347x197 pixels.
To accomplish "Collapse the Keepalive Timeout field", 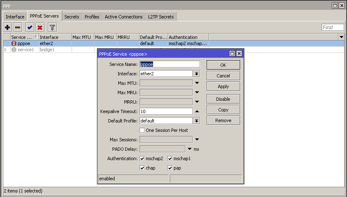I will (x=197, y=111).
